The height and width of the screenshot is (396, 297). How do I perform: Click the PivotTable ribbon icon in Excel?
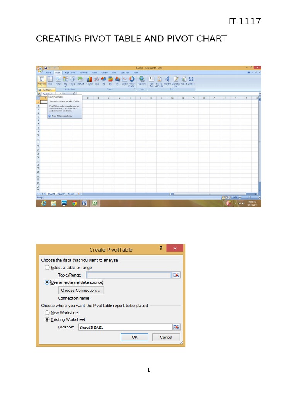point(42,80)
